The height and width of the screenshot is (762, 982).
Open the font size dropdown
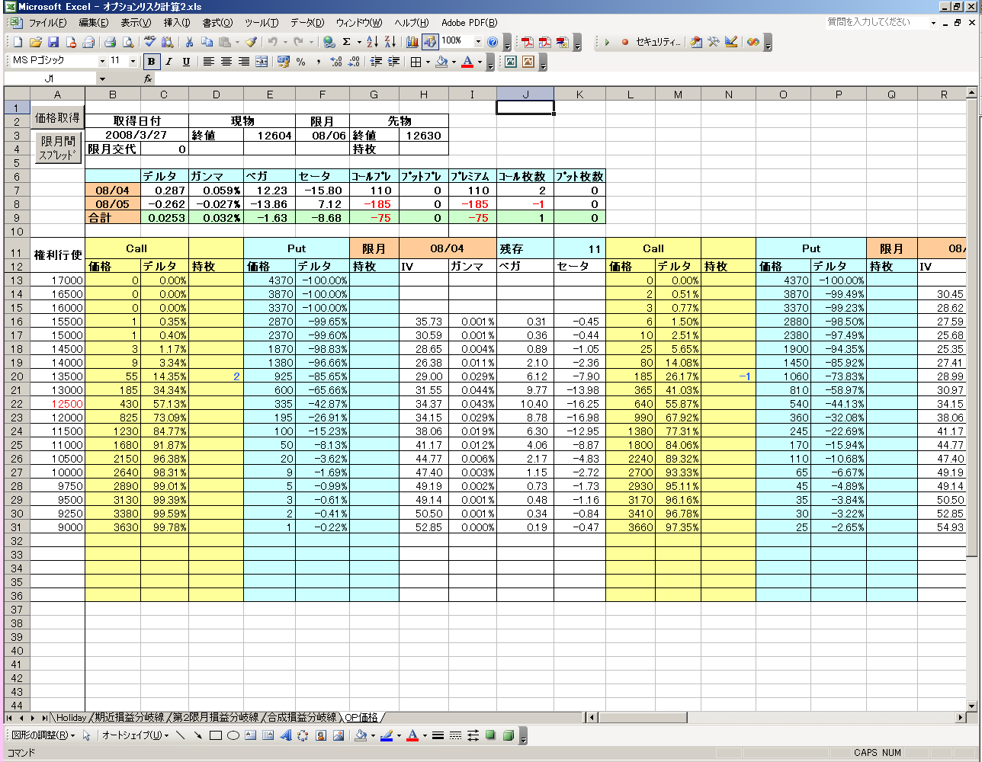pyautogui.click(x=133, y=61)
